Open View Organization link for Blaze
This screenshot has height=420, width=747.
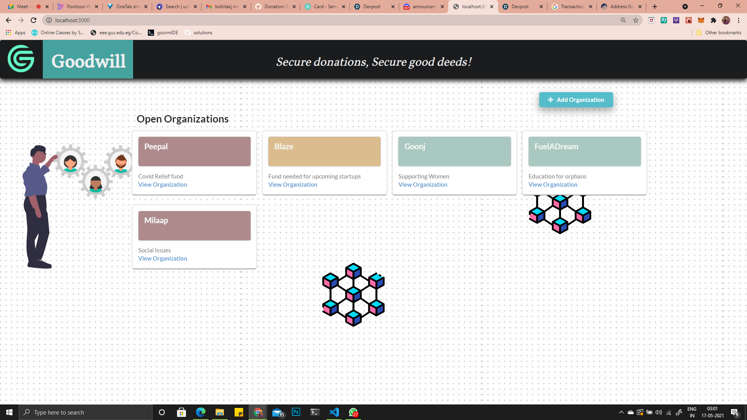click(293, 185)
